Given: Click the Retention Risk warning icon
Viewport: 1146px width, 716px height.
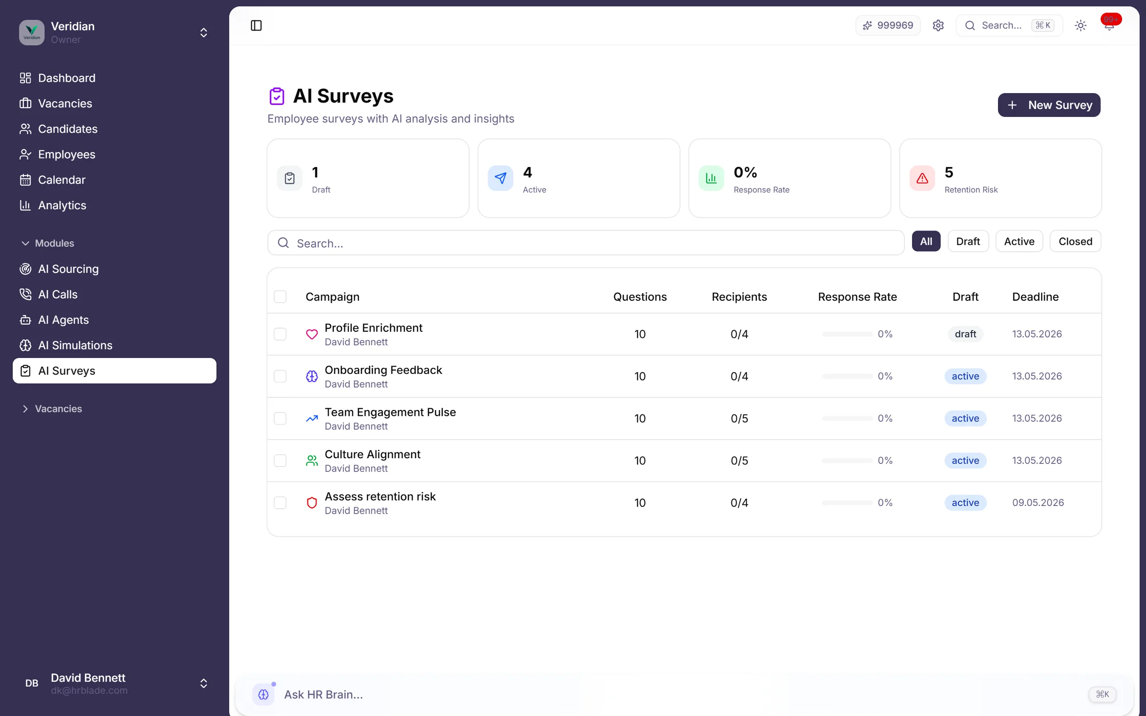Looking at the screenshot, I should tap(922, 178).
